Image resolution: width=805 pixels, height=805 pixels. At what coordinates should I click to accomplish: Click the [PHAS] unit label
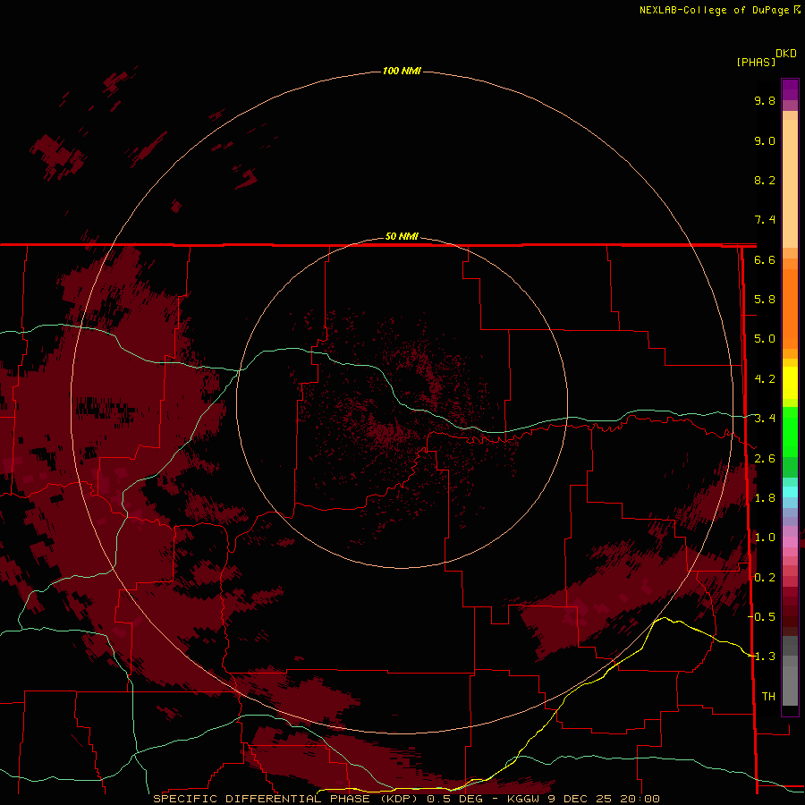coord(756,63)
